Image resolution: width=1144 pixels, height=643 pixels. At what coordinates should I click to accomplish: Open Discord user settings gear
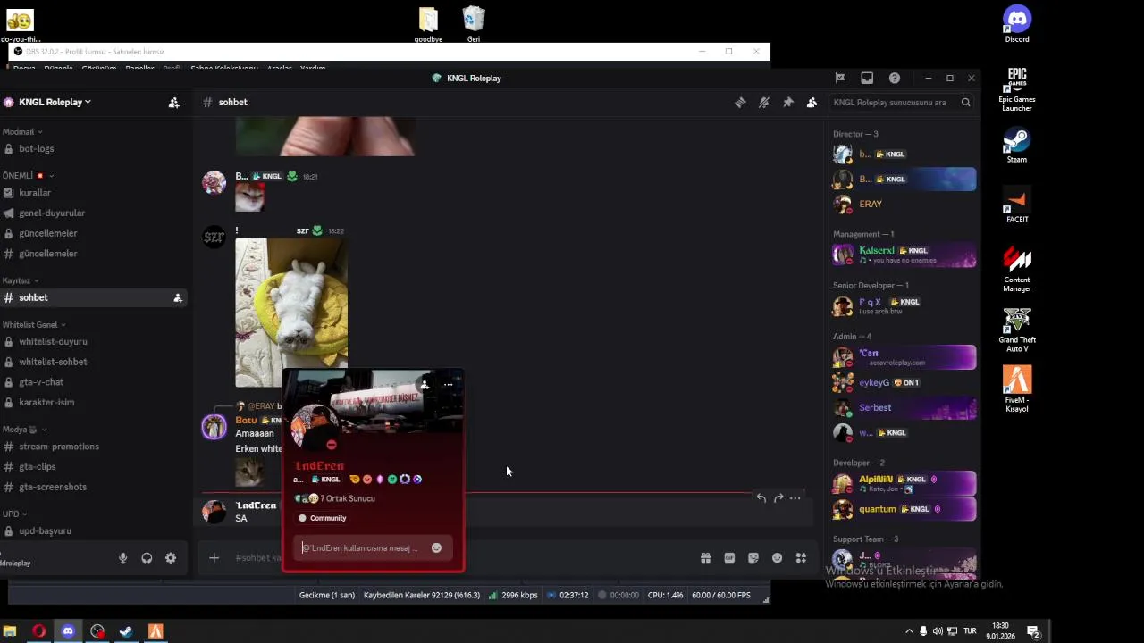click(171, 558)
